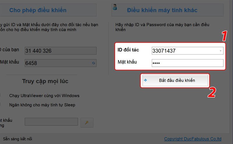This screenshot has height=144, width=233.
Task: Click the ID đối tác field showing 33071437
Action: click(185, 51)
